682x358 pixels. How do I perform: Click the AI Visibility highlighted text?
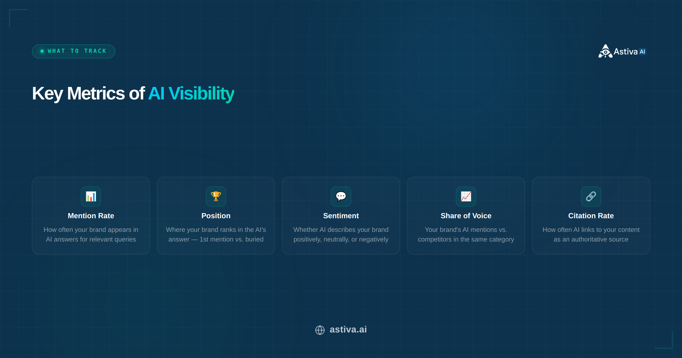(x=191, y=93)
